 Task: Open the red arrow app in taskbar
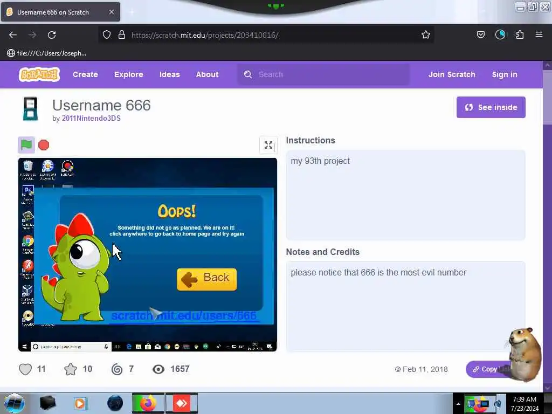182,403
